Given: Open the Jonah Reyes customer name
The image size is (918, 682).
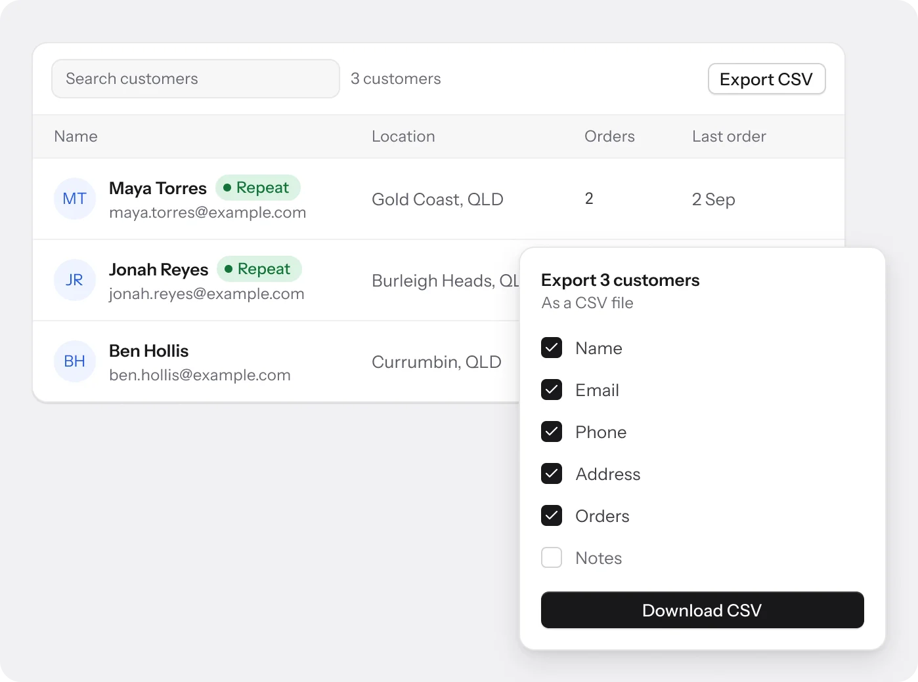Looking at the screenshot, I should (158, 270).
